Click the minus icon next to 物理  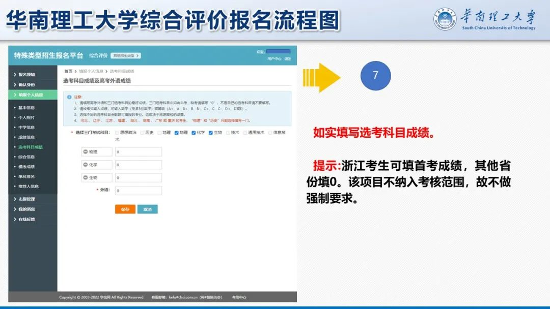pyautogui.click(x=85, y=152)
